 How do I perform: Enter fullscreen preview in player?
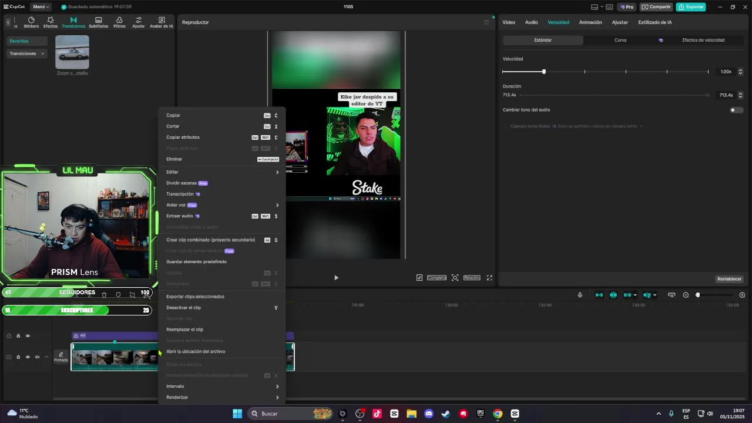click(489, 277)
